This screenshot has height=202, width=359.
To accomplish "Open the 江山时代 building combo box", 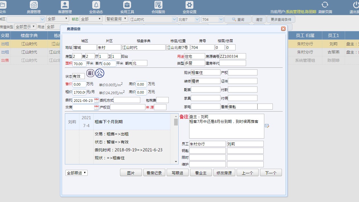I will pyautogui.click(x=153, y=19).
